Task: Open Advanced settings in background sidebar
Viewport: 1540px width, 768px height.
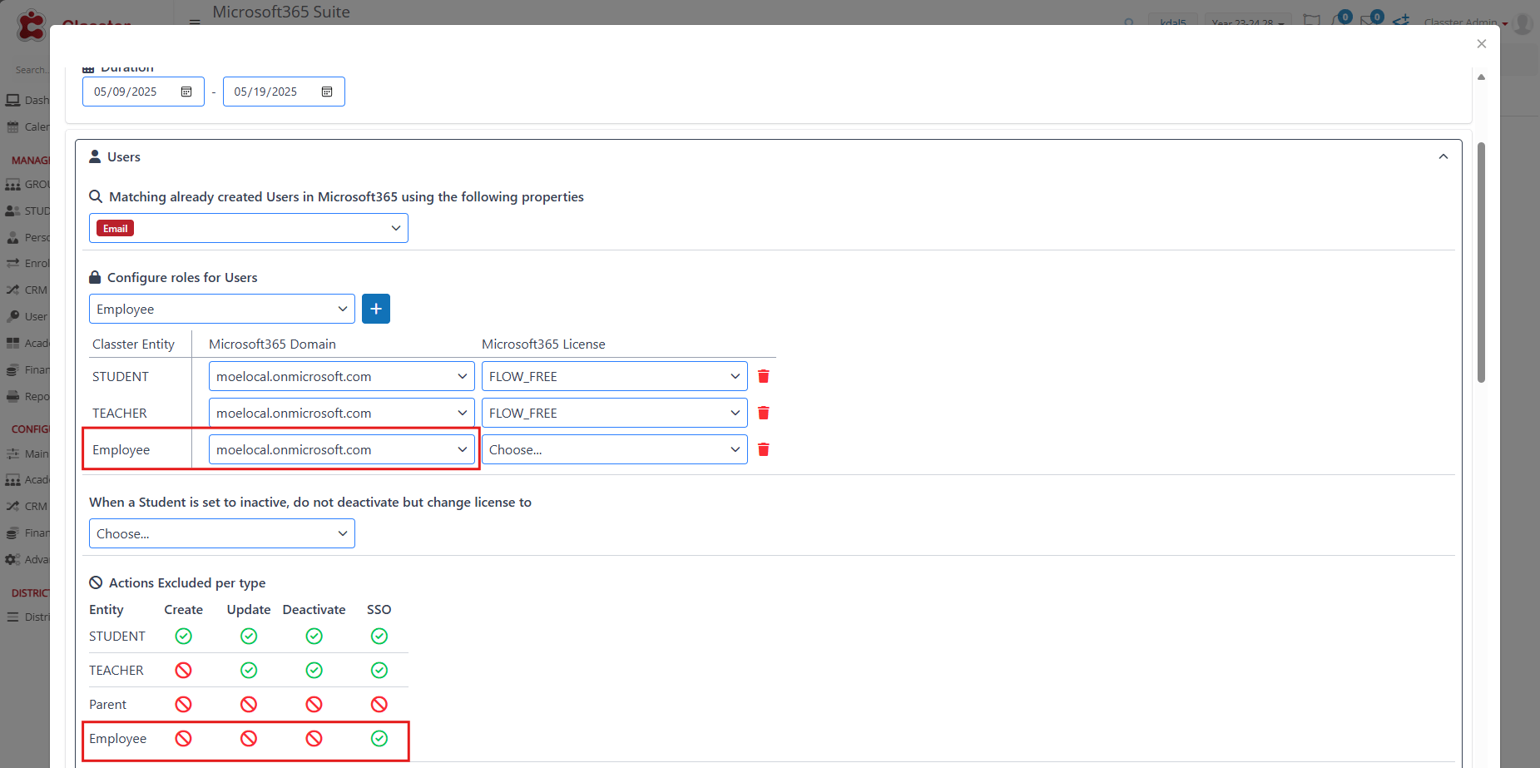Action: [27, 559]
